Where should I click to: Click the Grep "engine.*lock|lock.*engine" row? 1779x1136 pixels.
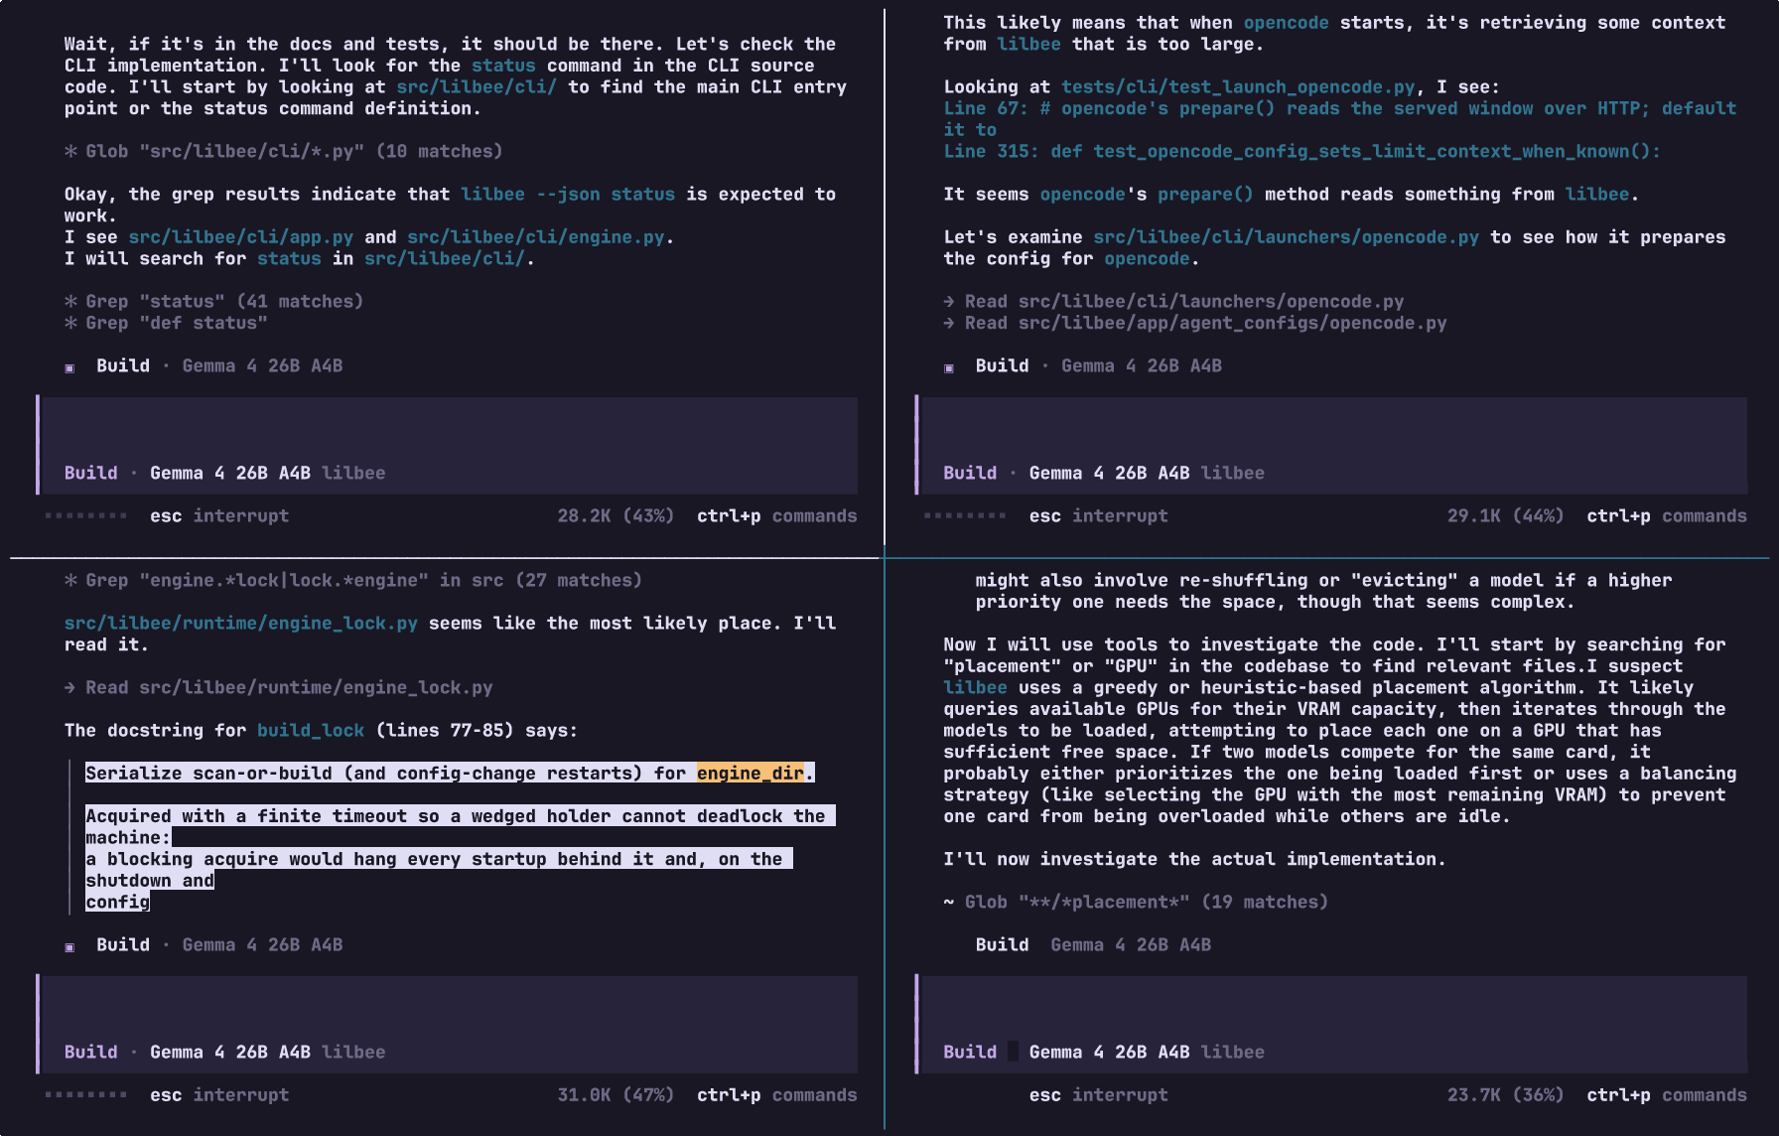(353, 580)
